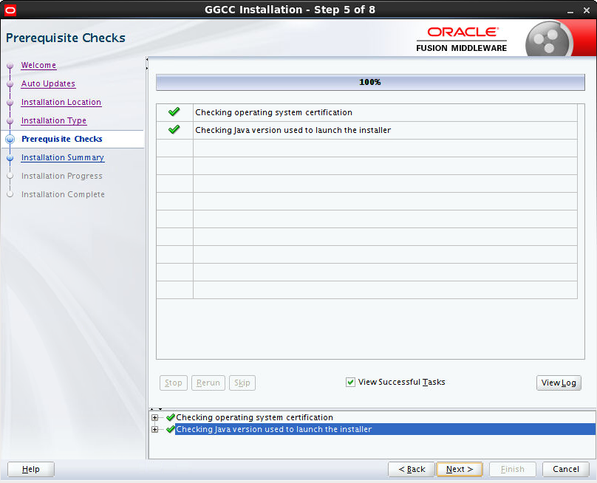Click the green checkmark beside operating system certification
Image resolution: width=597 pixels, height=483 pixels.
click(x=174, y=112)
